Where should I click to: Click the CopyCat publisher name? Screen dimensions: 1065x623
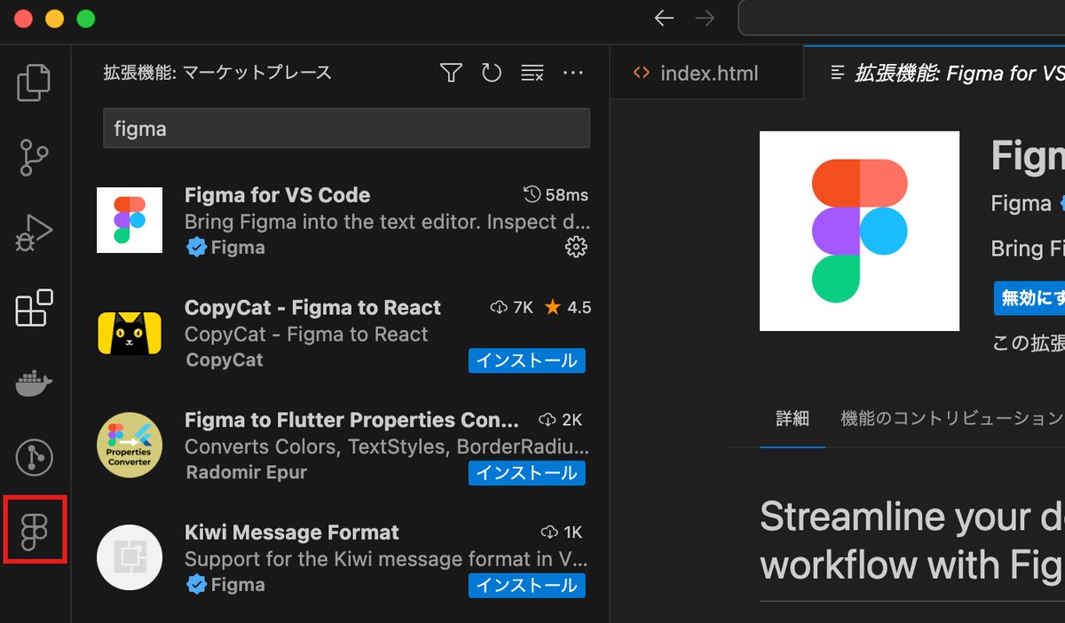click(x=225, y=359)
